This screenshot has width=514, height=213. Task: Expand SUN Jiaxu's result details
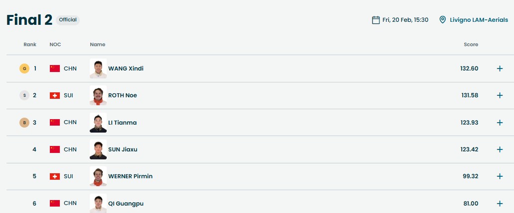(x=500, y=149)
